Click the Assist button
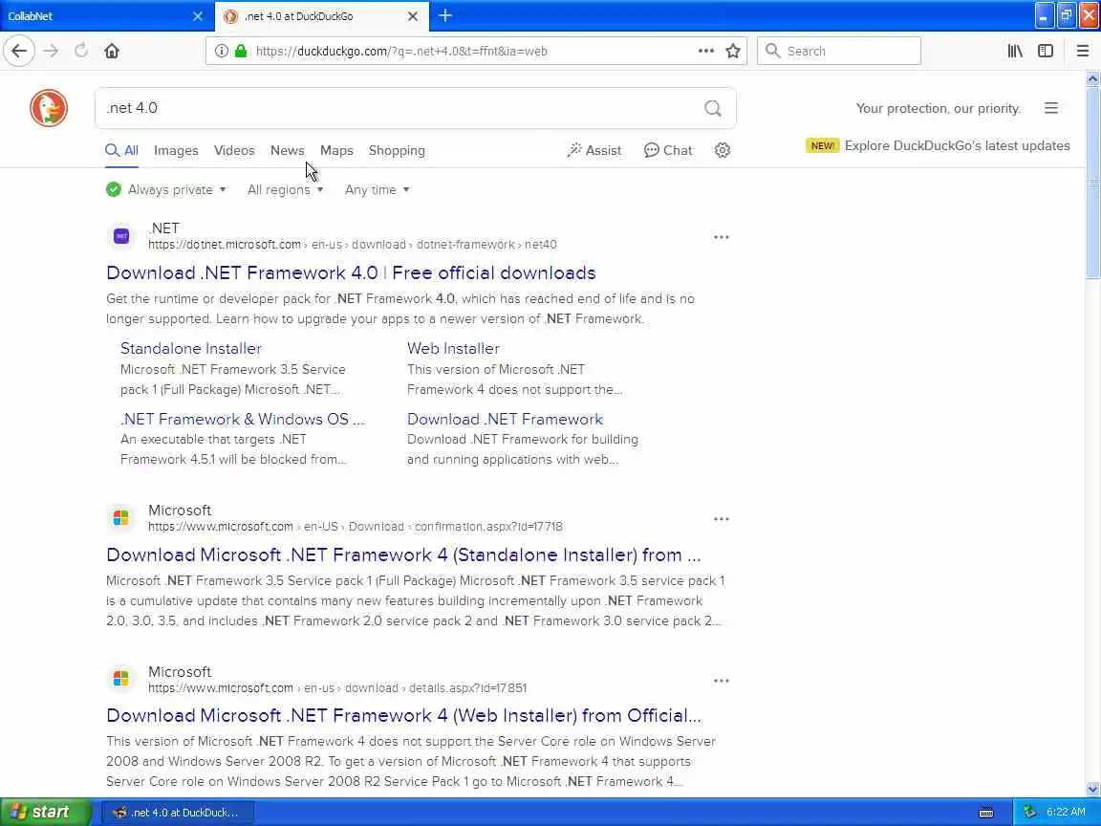Image resolution: width=1101 pixels, height=826 pixels. 594,150
